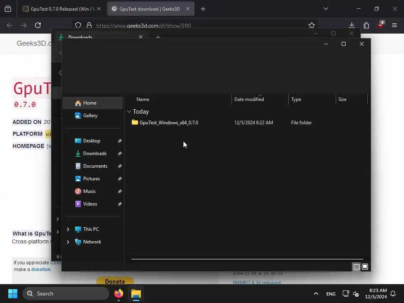The image size is (404, 303).
Task: Open a new Firefox tab
Action: 203,9
